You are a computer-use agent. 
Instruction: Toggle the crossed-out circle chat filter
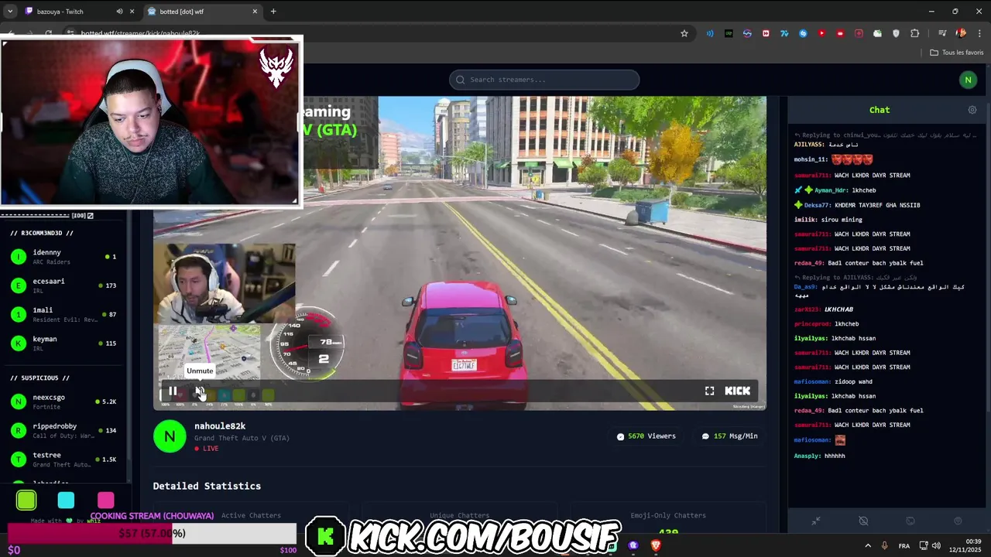tap(863, 521)
